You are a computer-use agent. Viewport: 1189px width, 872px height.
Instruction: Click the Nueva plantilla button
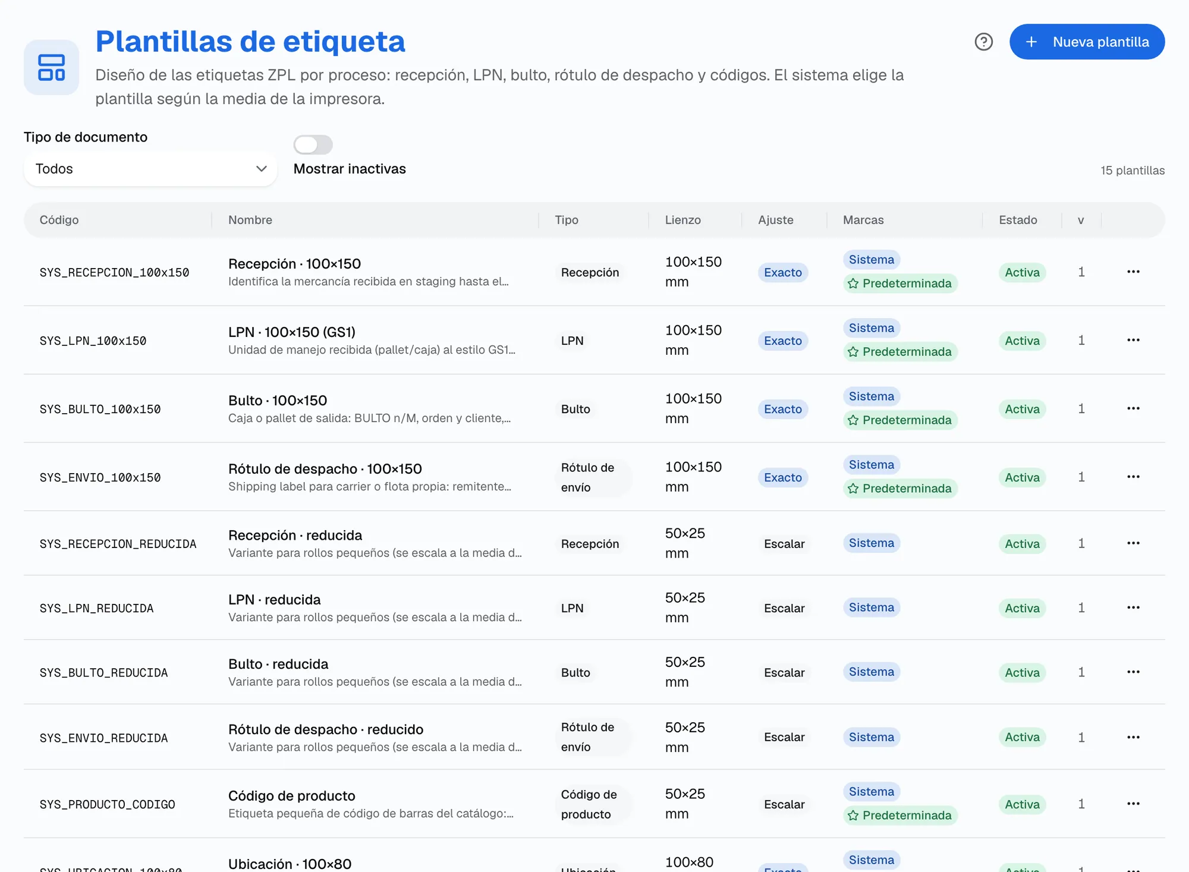click(1087, 42)
